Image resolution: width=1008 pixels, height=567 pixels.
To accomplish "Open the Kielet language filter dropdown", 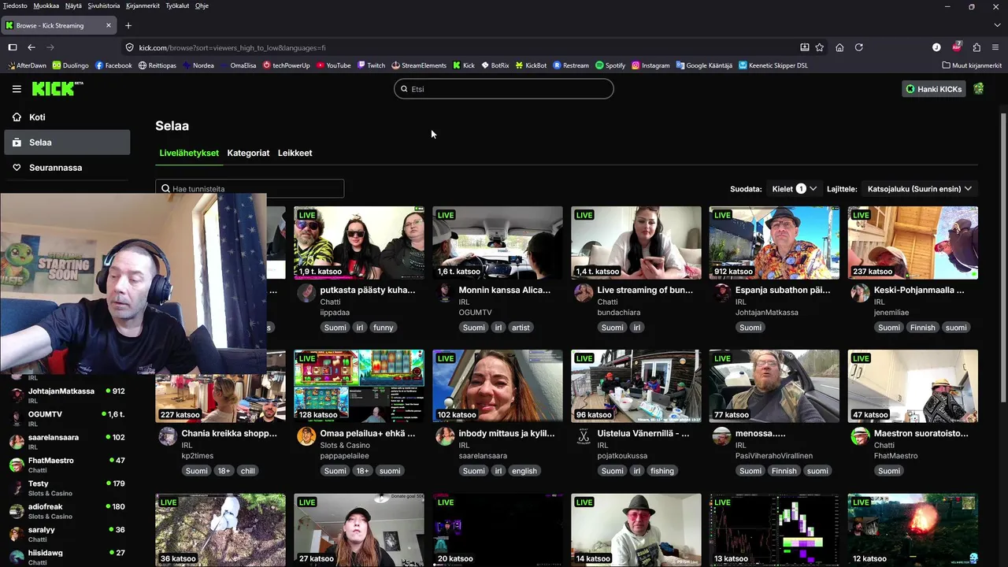I will [x=794, y=189].
